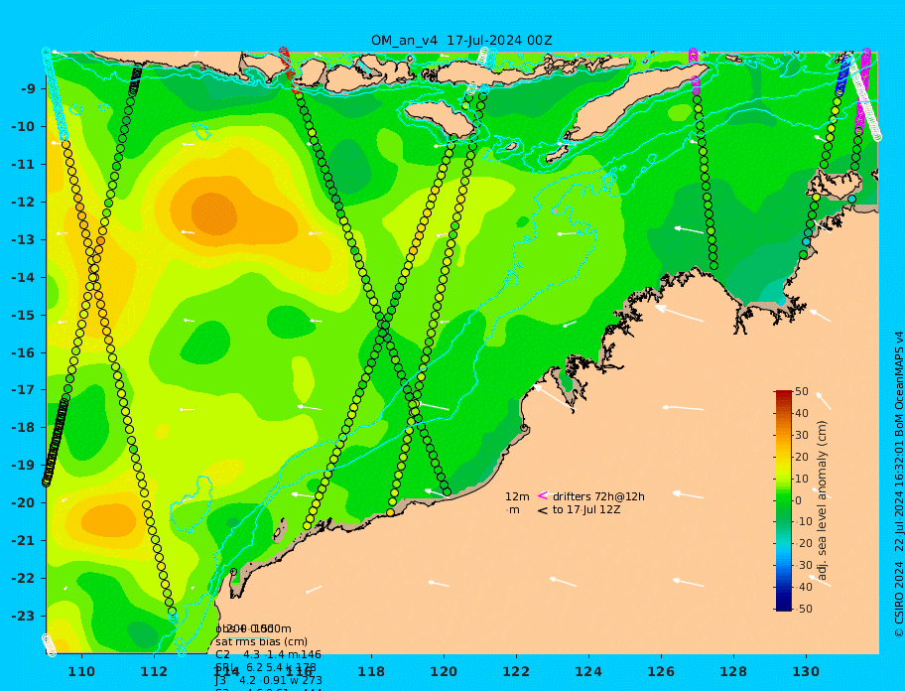
Task: Click the "to 17 Jul 12Z" legend text
Action: click(x=586, y=509)
